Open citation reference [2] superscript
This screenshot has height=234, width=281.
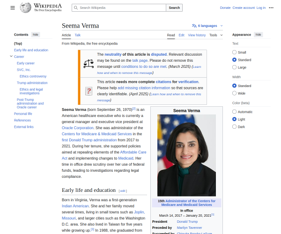click(134, 109)
